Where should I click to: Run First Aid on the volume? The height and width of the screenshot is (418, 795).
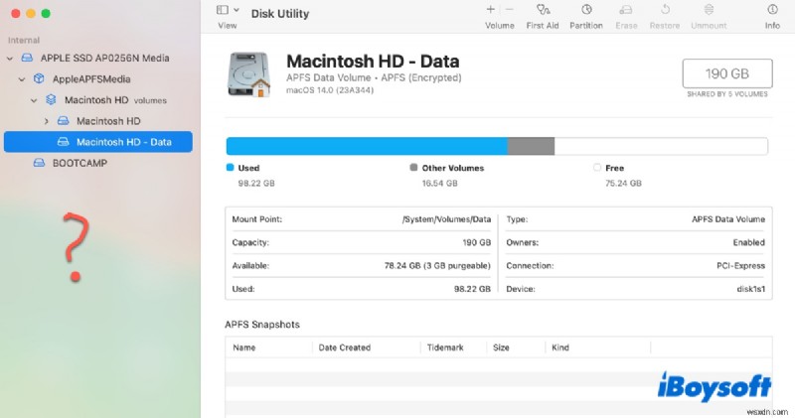point(543,10)
